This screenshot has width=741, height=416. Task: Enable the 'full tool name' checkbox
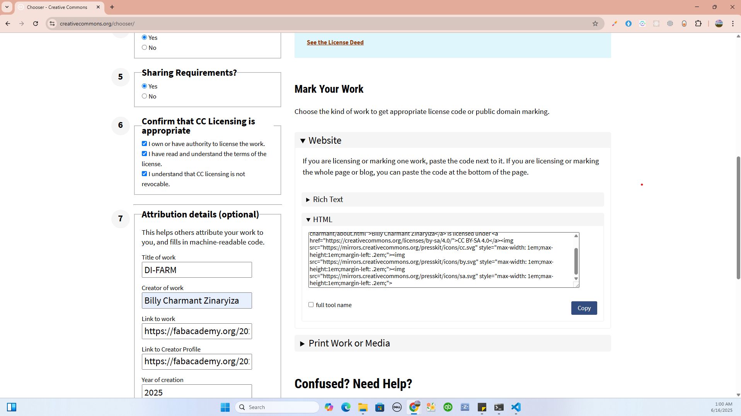tap(311, 305)
